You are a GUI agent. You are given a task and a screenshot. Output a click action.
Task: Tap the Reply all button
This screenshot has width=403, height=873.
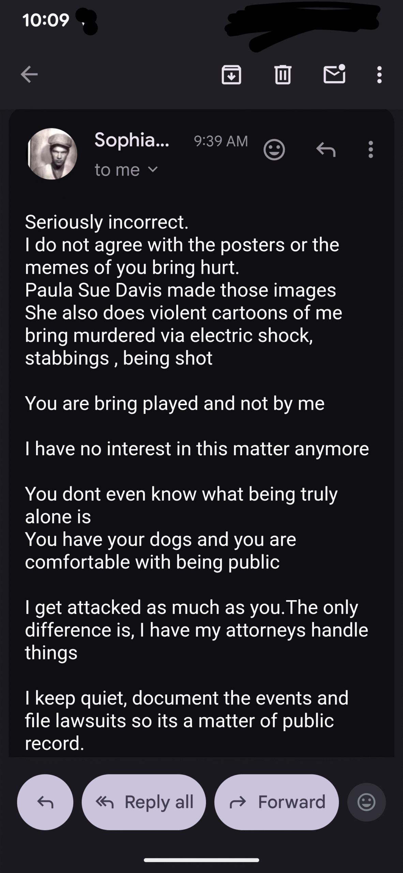click(x=144, y=802)
